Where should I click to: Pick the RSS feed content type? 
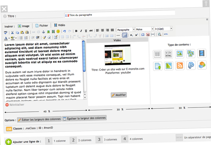(180, 65)
